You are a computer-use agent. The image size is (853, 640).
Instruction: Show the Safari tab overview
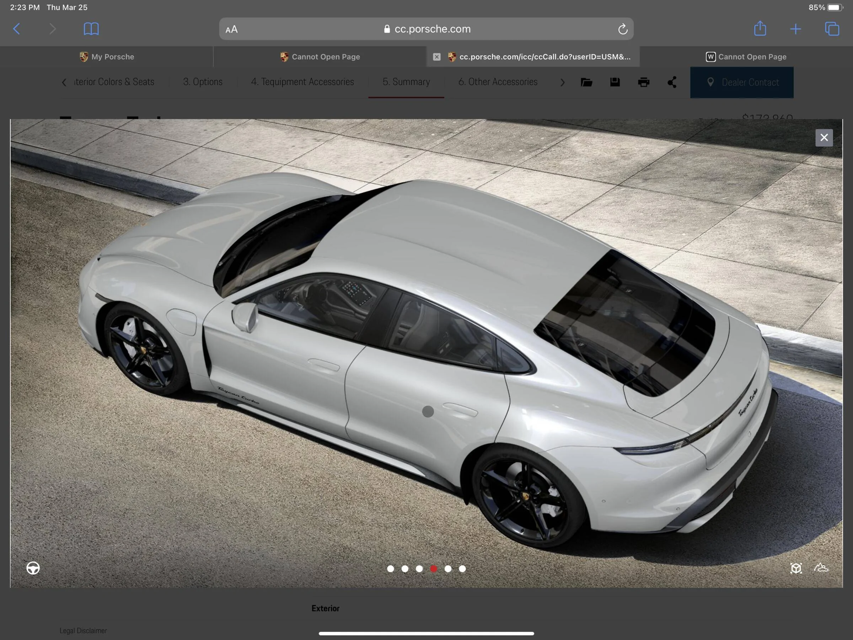[832, 29]
